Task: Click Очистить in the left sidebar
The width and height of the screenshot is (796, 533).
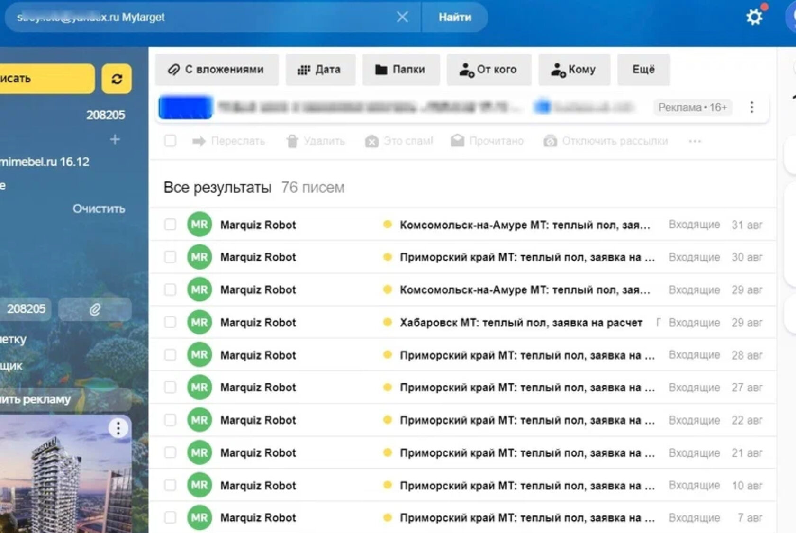Action: coord(99,208)
